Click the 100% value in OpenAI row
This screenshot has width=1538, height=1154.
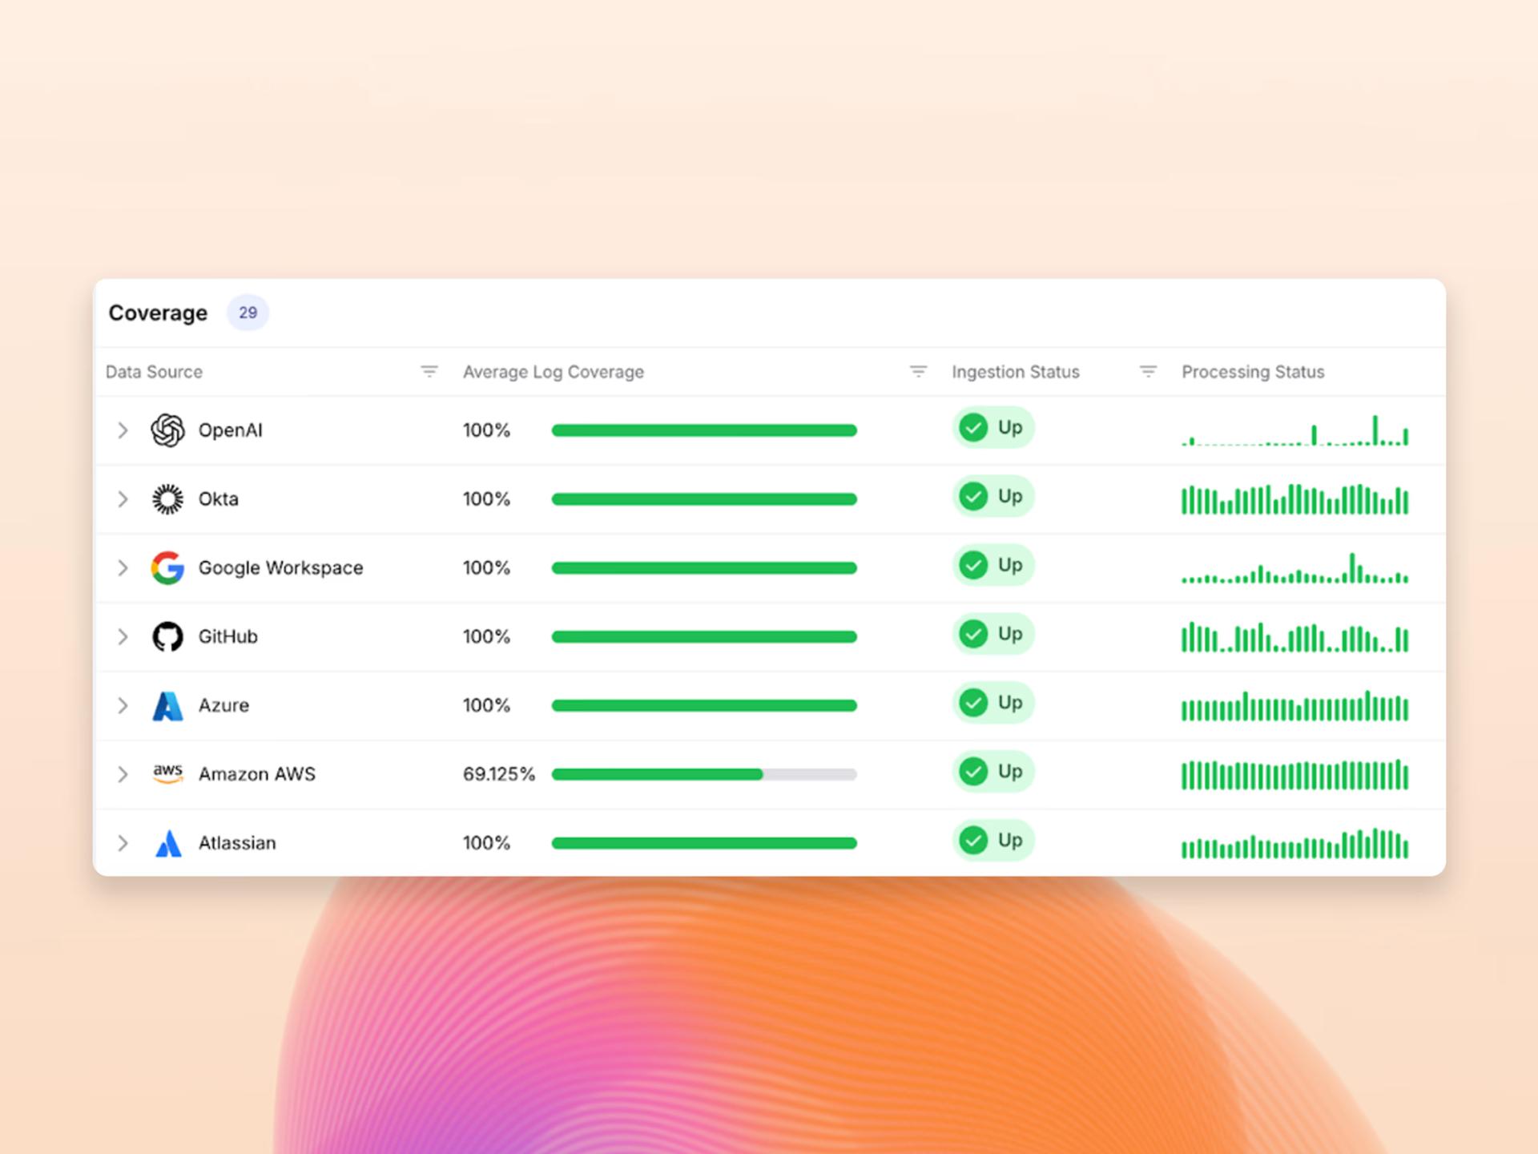(486, 430)
